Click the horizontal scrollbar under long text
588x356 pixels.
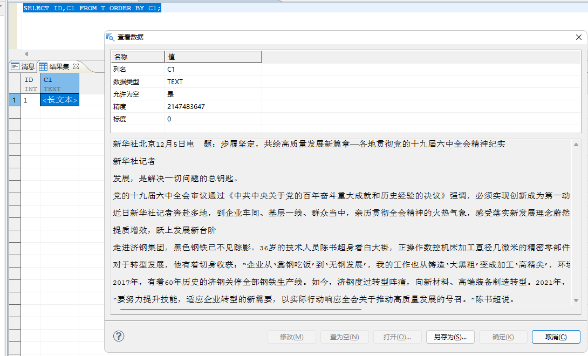pyautogui.click(x=241, y=310)
